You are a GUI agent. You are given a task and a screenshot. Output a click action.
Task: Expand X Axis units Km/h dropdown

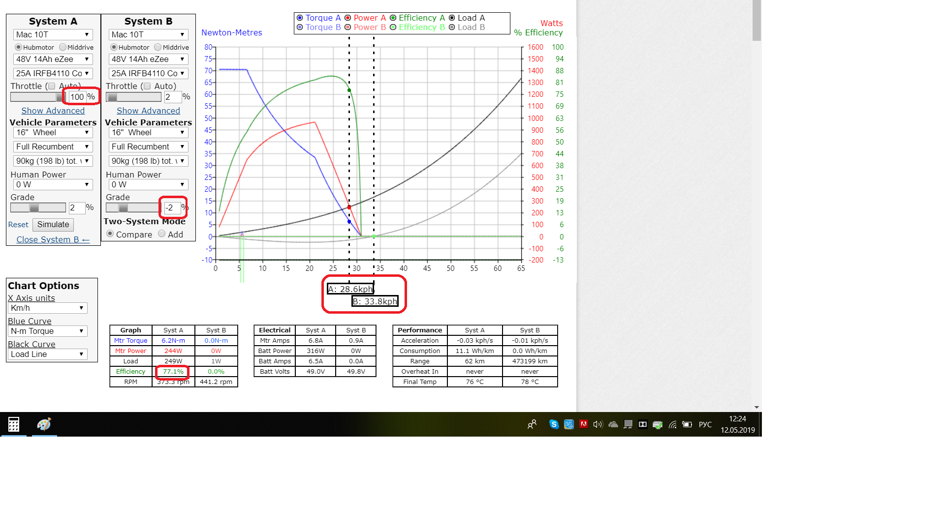[x=47, y=308]
